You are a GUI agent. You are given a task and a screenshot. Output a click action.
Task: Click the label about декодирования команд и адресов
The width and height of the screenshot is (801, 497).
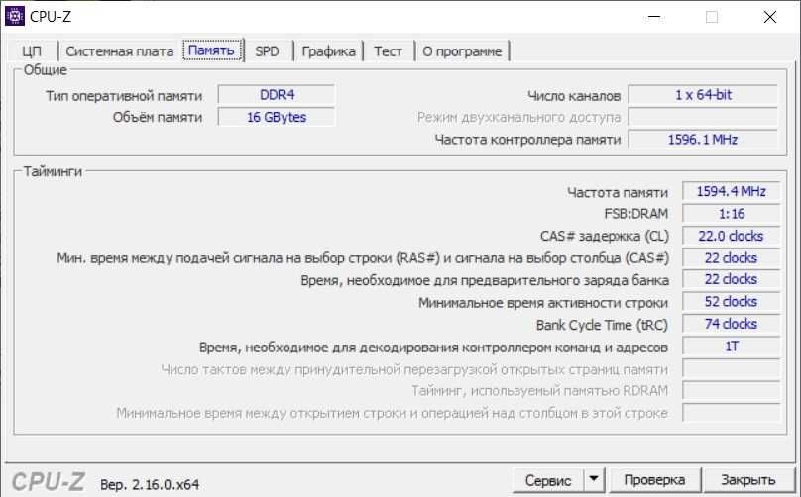click(x=433, y=348)
